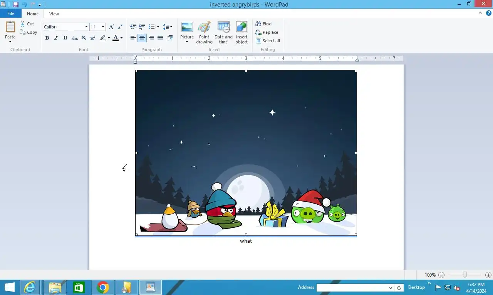
Task: Align text left
Action: tap(133, 38)
